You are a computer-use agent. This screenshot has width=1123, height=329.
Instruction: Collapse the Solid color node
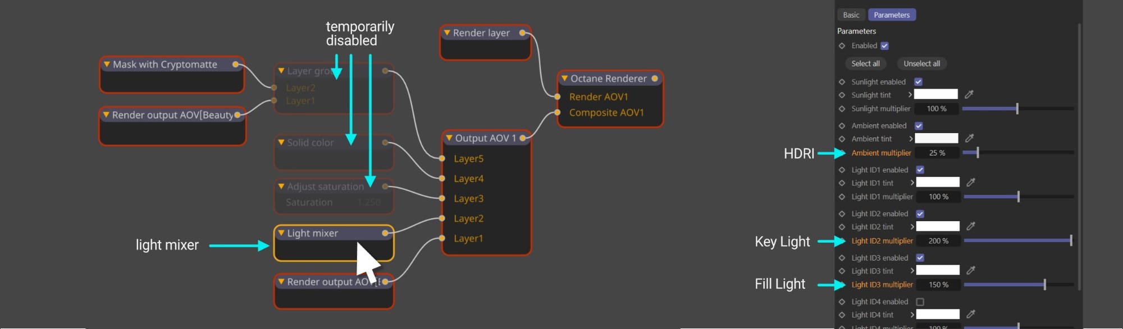click(281, 142)
